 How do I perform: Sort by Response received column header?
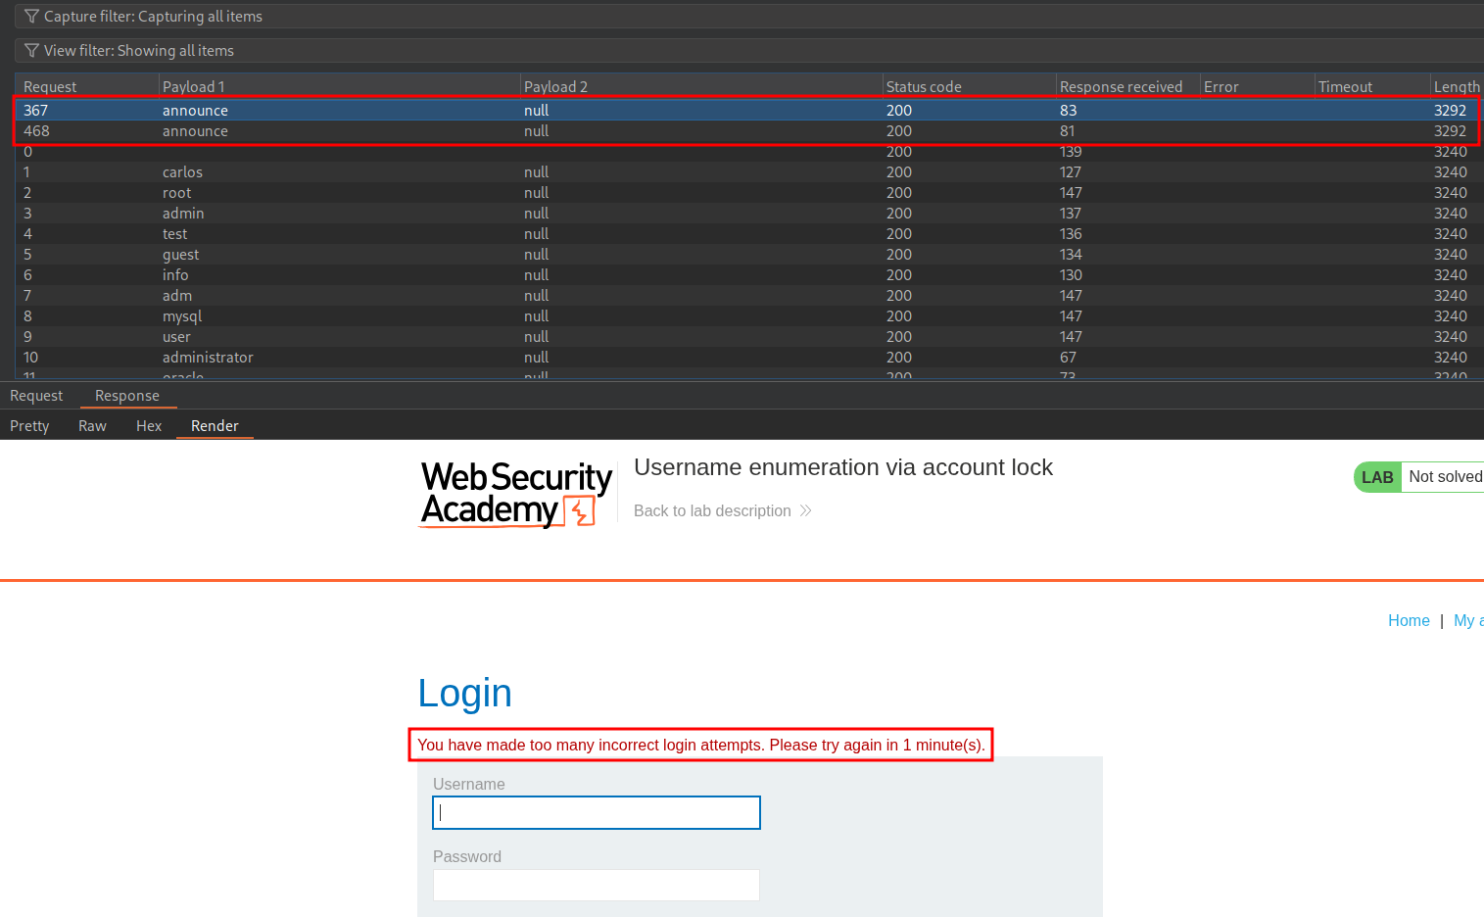click(x=1121, y=87)
